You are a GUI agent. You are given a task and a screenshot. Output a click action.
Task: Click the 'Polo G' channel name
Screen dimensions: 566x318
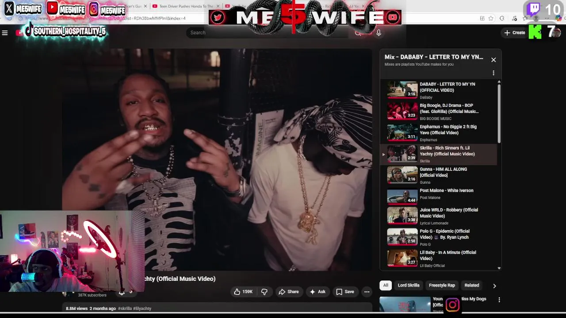click(x=425, y=245)
